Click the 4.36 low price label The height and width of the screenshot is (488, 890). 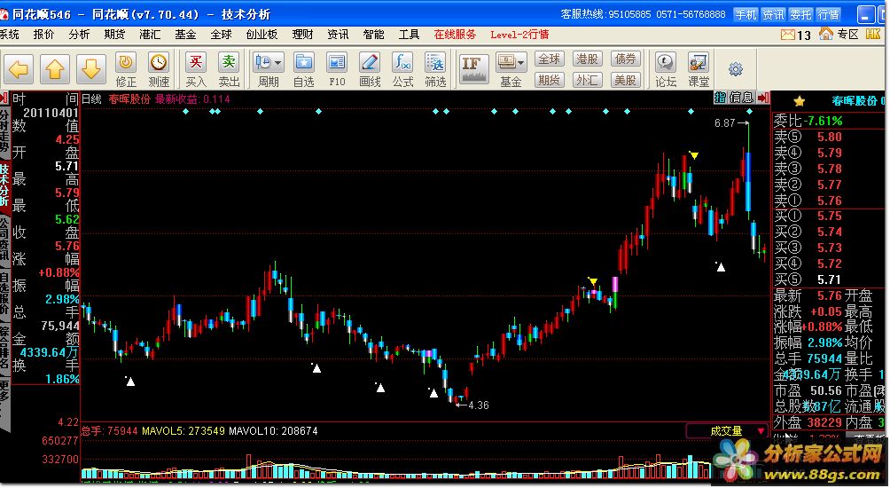(479, 405)
